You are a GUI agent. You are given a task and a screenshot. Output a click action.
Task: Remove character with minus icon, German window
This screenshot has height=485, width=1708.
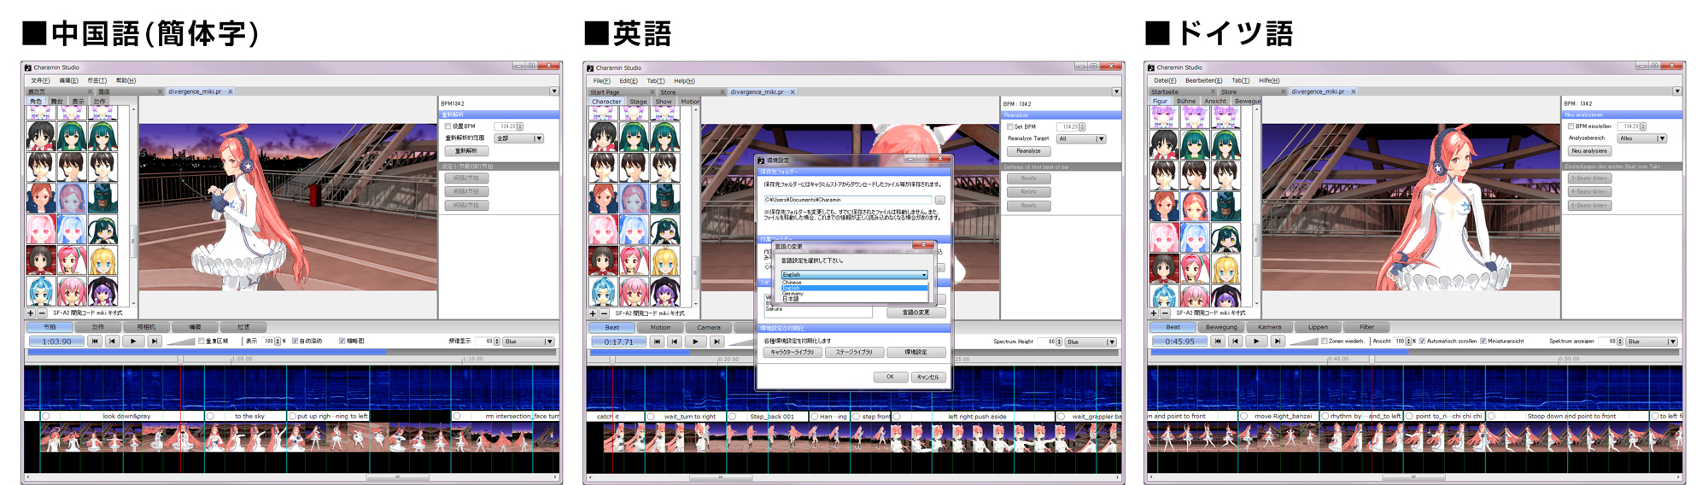point(1165,313)
